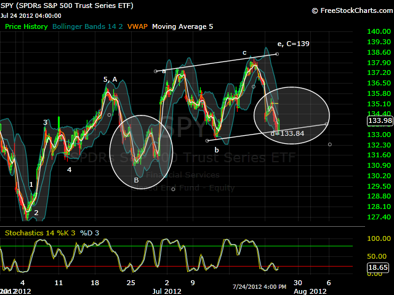394x295 pixels.
Task: Grab the upper channel line handle near "e, C=139"
Action: [x=277, y=54]
